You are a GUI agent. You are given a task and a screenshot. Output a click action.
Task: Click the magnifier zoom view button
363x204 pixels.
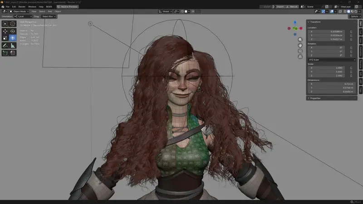click(300, 39)
